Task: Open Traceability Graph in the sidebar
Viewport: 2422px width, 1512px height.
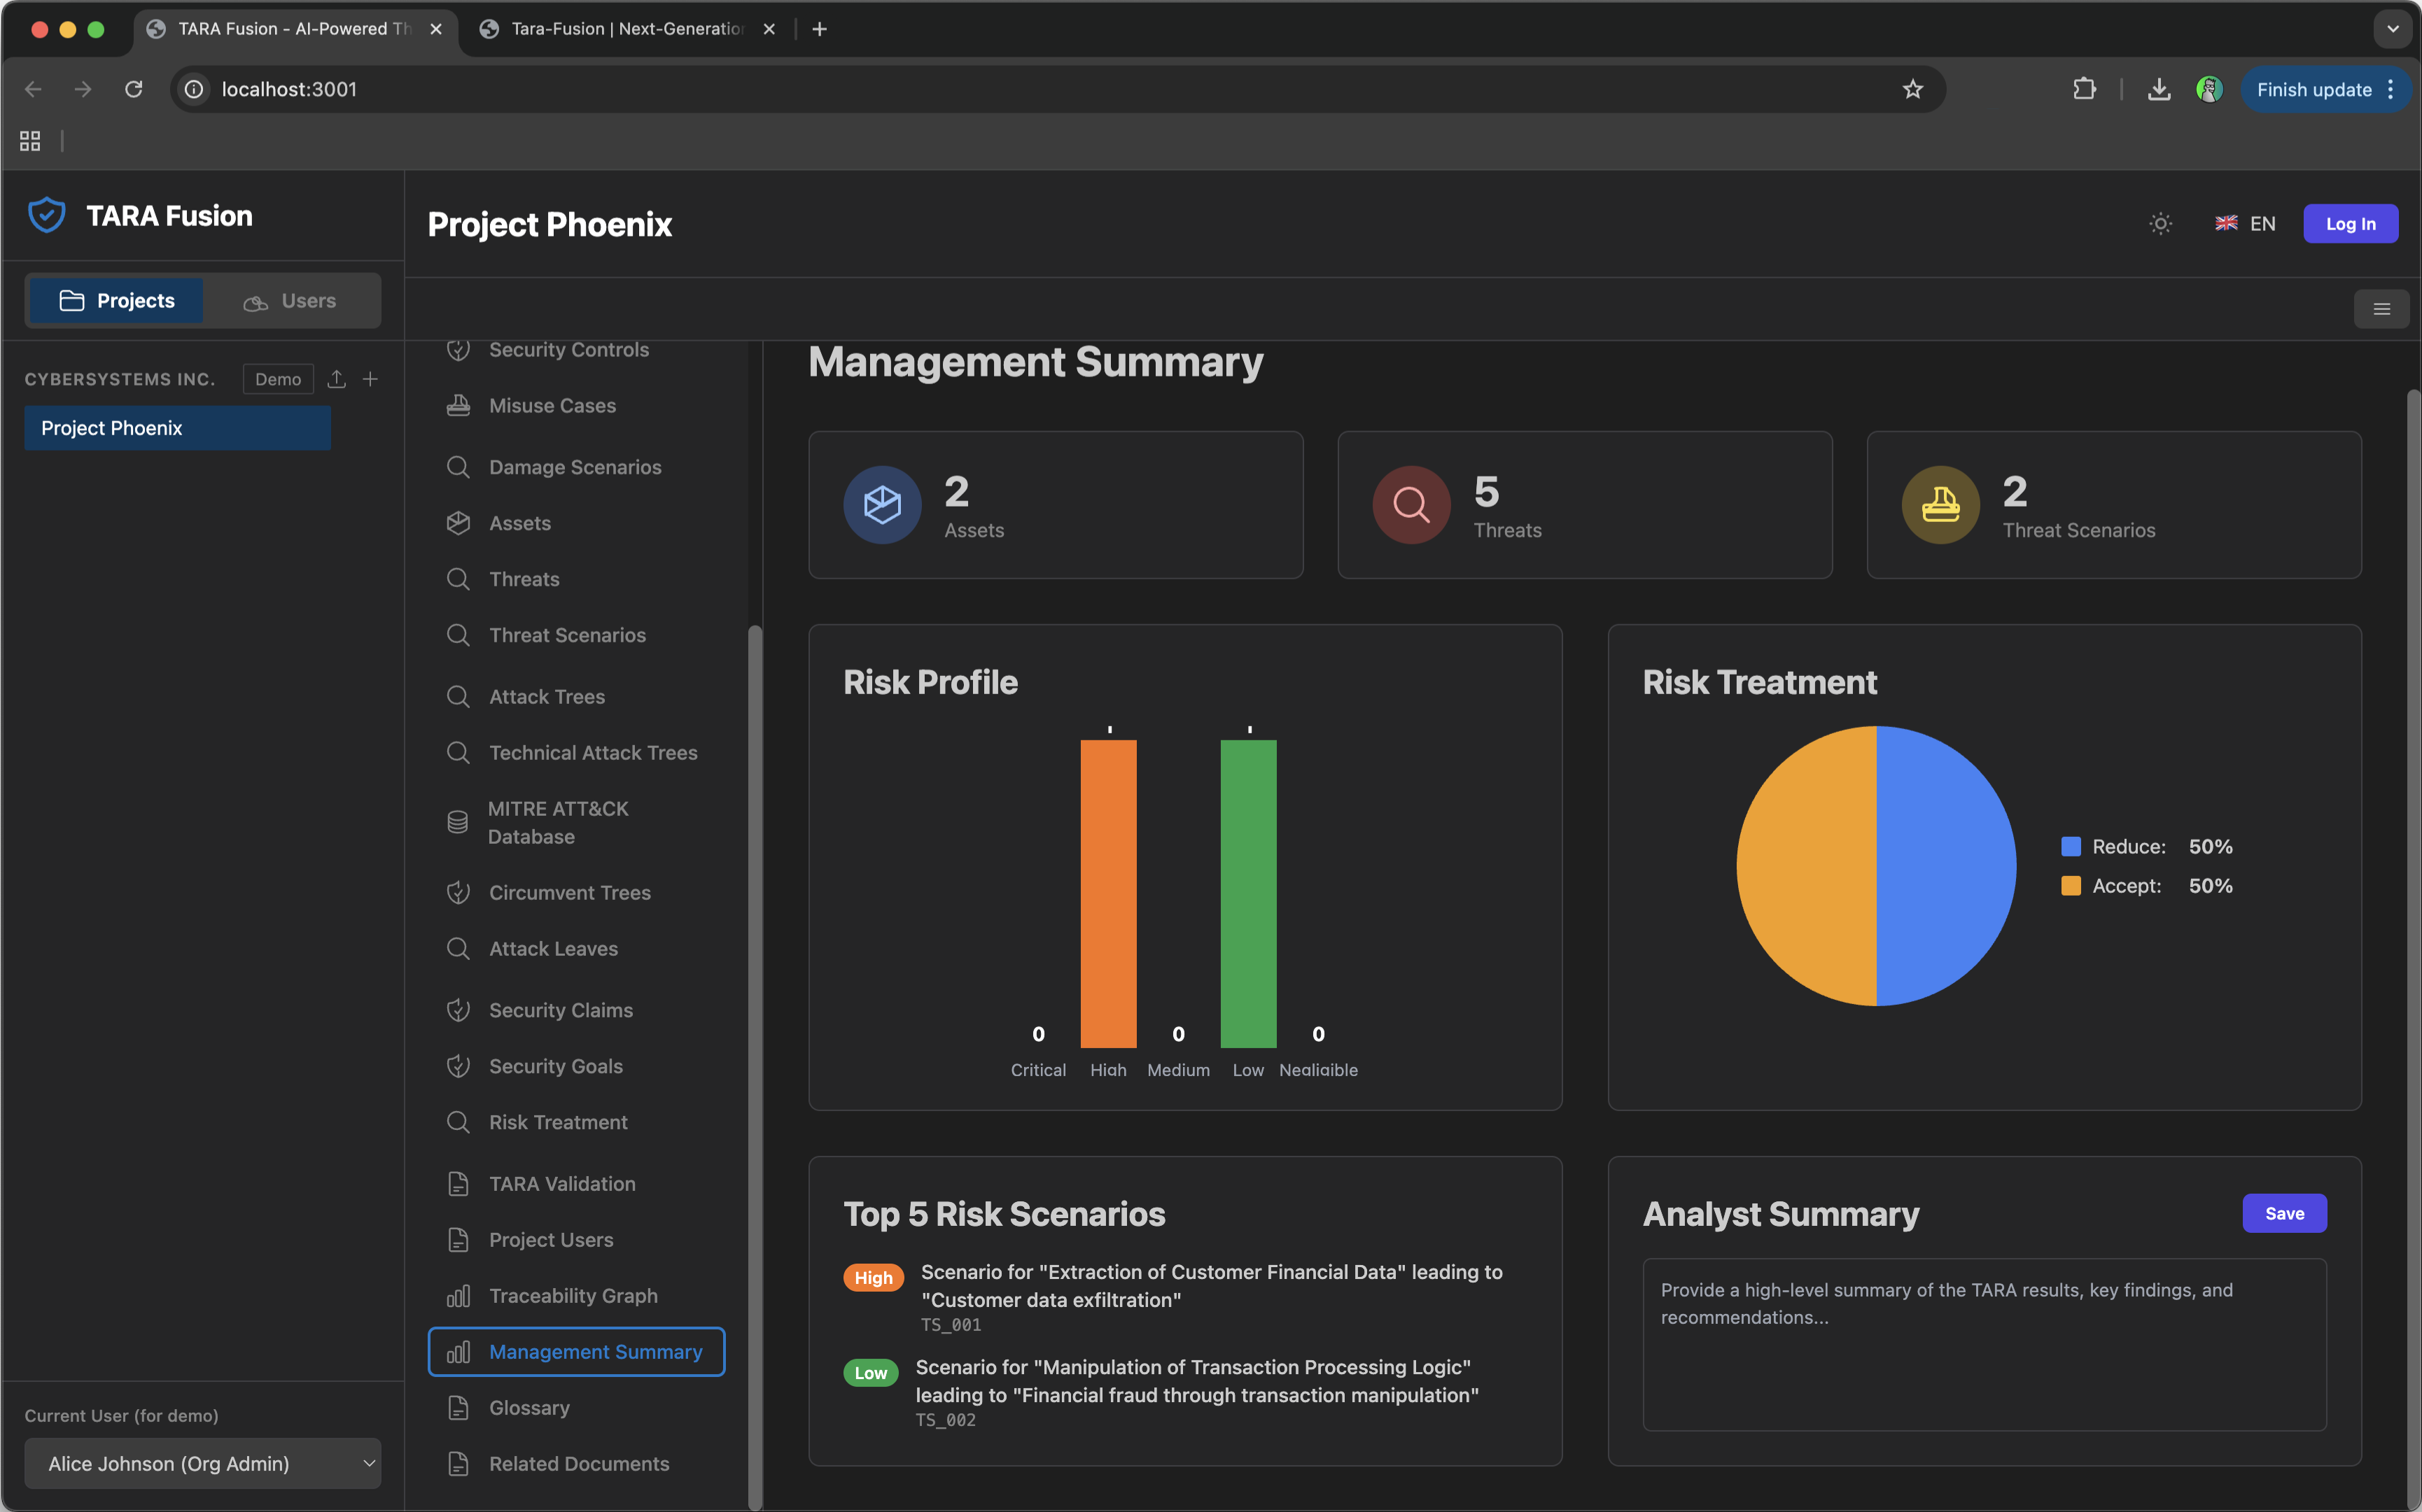Action: pos(572,1296)
